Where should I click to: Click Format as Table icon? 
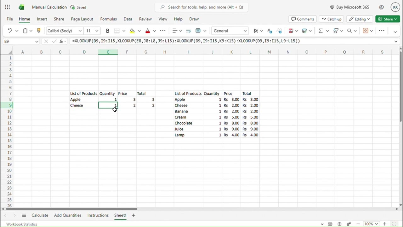[304, 31]
